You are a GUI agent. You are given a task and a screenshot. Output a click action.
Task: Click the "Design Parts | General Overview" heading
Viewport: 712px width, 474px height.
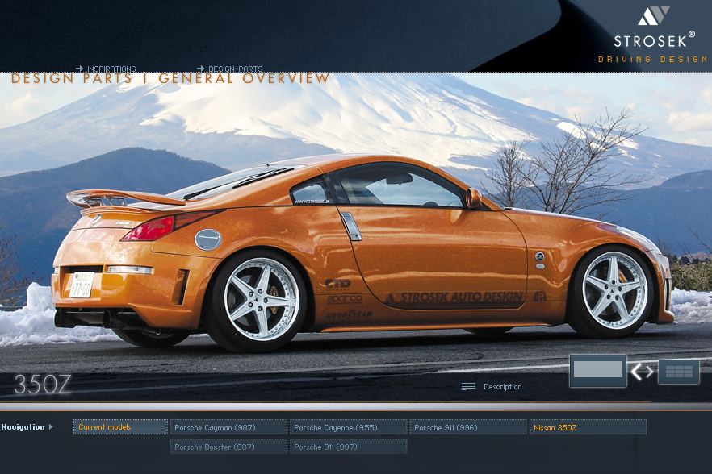170,78
